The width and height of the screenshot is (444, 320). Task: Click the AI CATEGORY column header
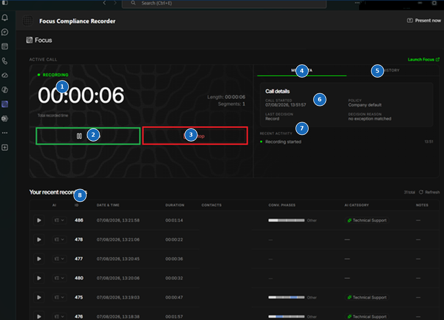[357, 205]
